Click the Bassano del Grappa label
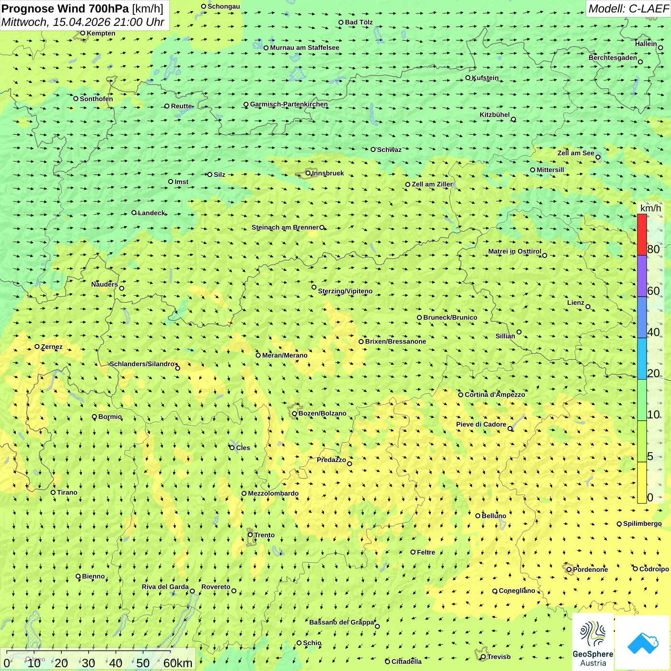Viewport: 671px width, 671px height. (x=342, y=622)
